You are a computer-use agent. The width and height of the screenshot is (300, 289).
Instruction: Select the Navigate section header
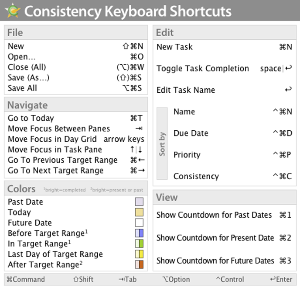click(27, 105)
